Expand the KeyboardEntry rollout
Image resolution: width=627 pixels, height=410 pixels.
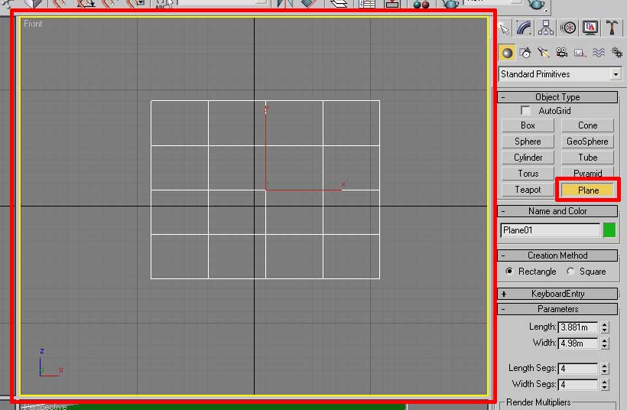pyautogui.click(x=557, y=294)
